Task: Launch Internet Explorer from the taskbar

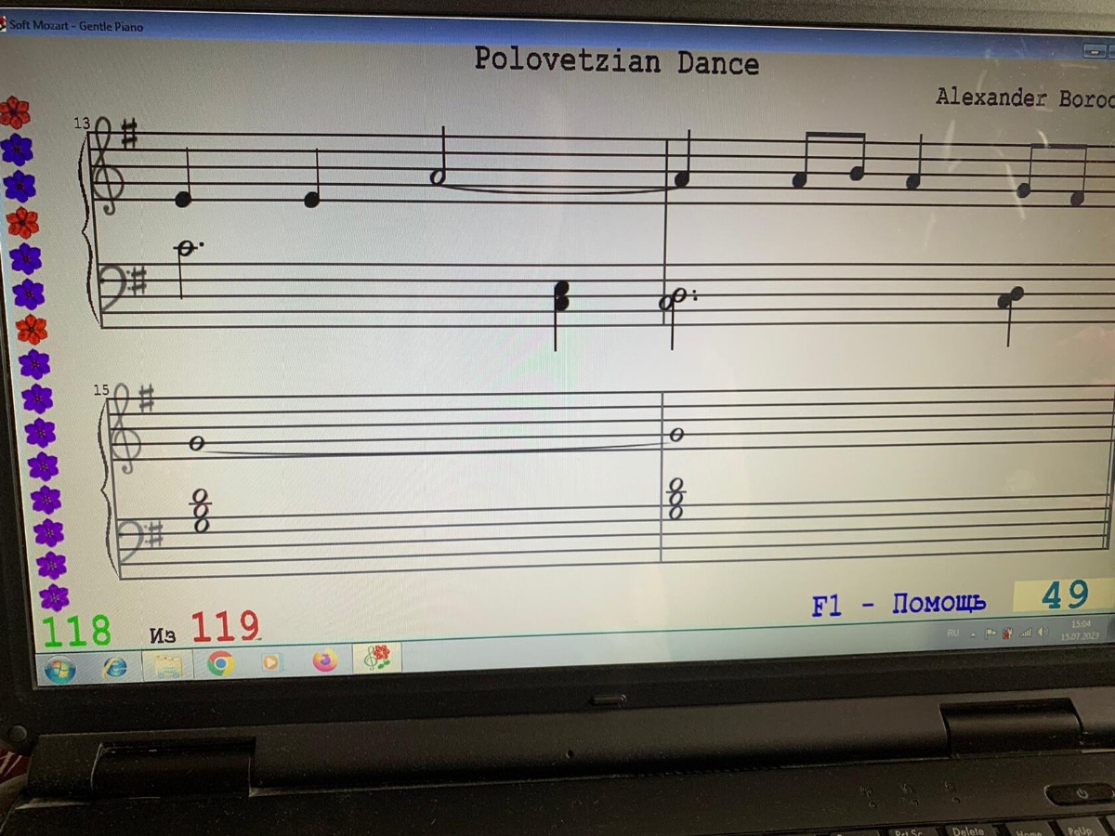Action: [115, 666]
